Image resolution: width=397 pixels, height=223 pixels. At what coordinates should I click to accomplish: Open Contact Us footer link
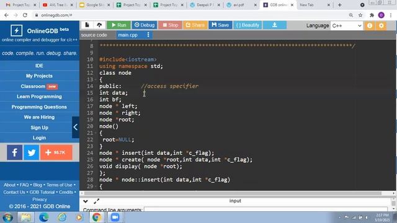[x=14, y=192]
